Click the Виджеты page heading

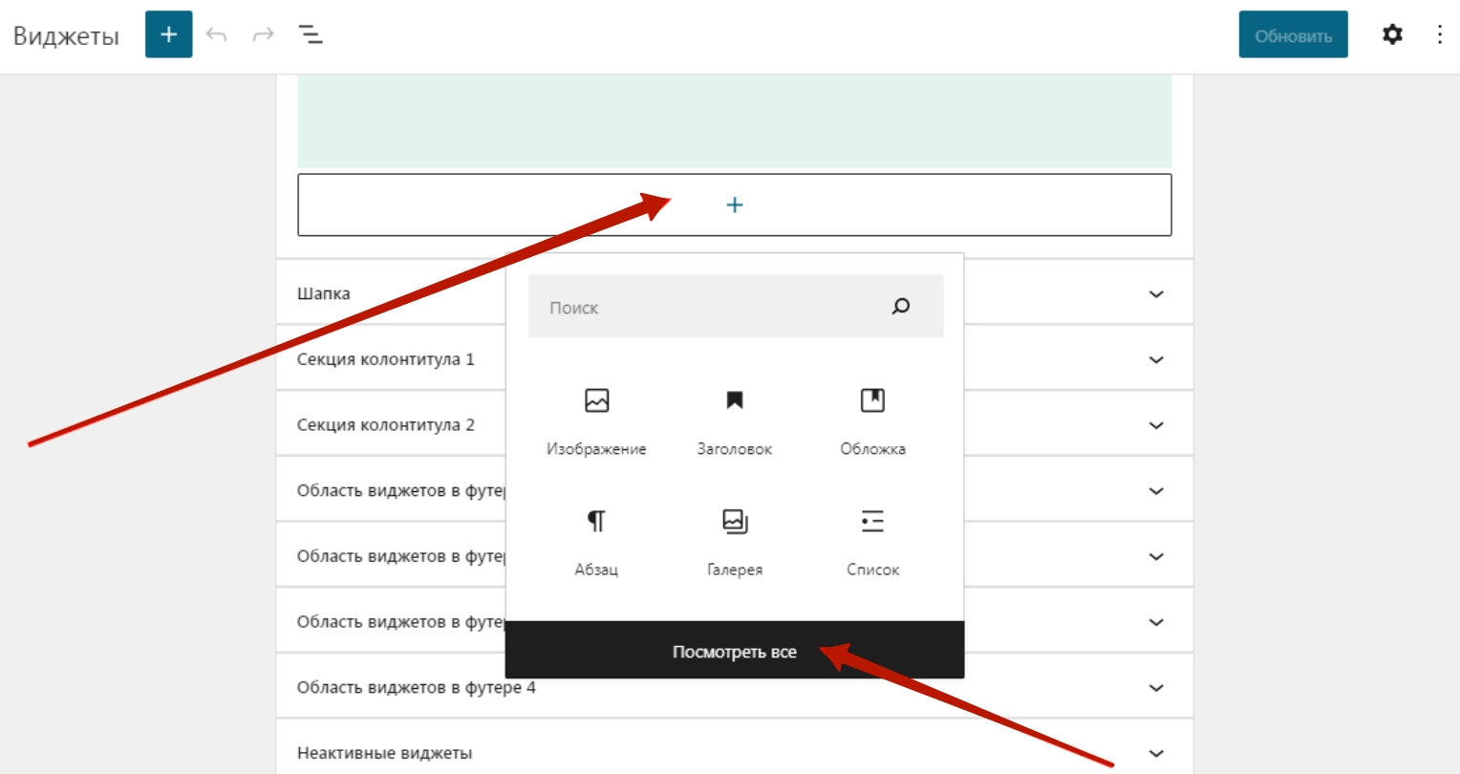tap(66, 36)
